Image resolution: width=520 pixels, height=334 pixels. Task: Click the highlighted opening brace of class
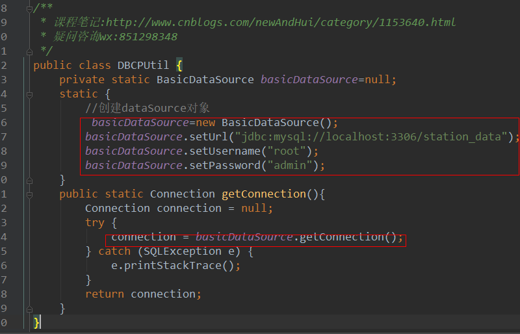(179, 65)
